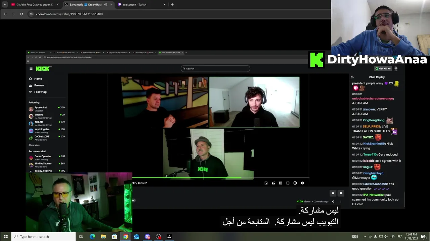The height and width of the screenshot is (241, 430).
Task: Toggle notifications with the bell button
Action: click(333, 193)
